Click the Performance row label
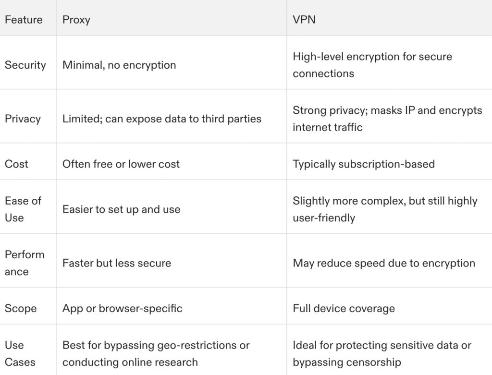 25,263
